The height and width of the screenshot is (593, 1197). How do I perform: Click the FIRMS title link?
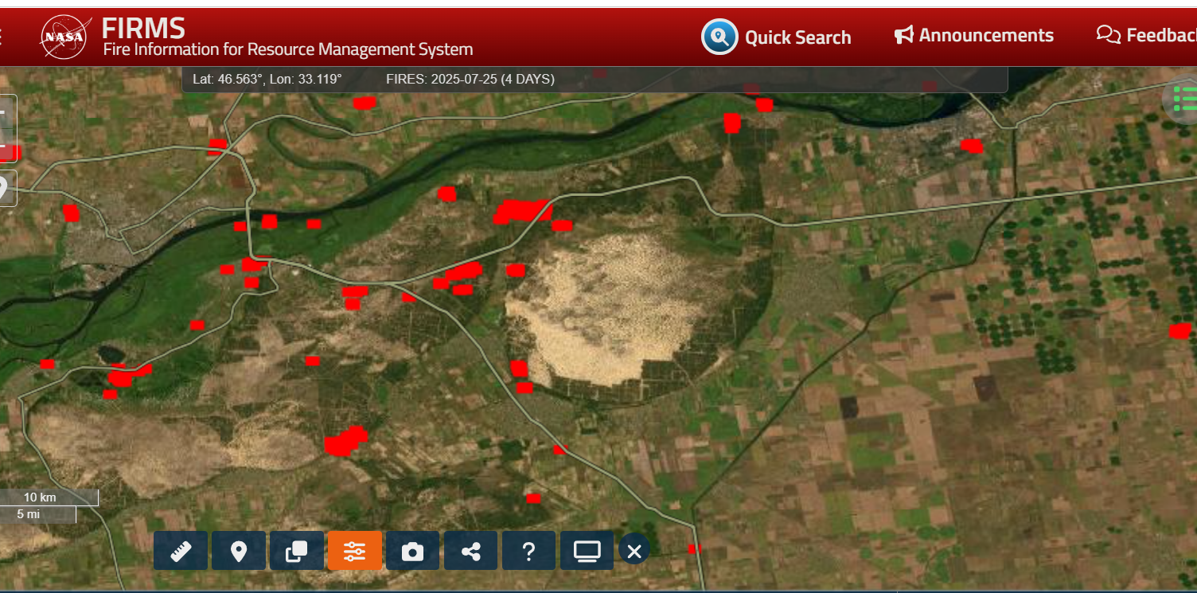143,29
